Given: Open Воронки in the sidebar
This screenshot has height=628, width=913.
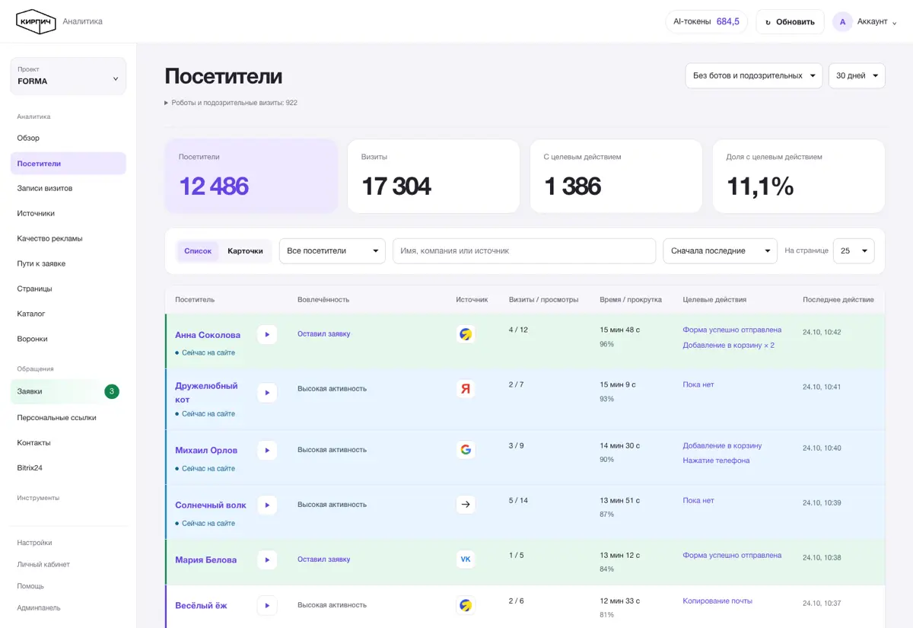Looking at the screenshot, I should click(68, 339).
